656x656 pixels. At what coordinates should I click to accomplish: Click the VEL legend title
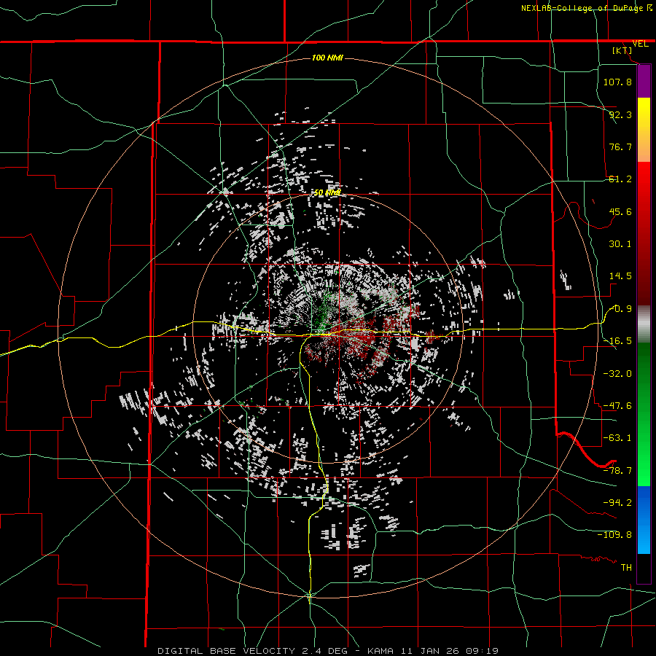coord(640,44)
